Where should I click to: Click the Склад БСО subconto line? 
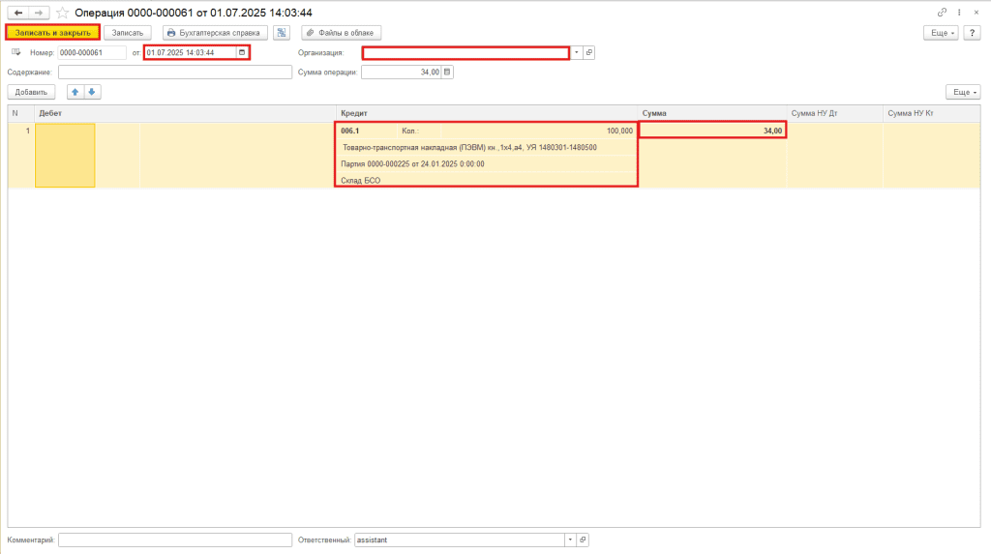[x=486, y=180]
